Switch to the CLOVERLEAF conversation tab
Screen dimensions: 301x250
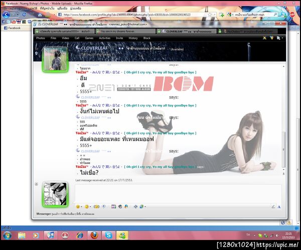(187, 31)
